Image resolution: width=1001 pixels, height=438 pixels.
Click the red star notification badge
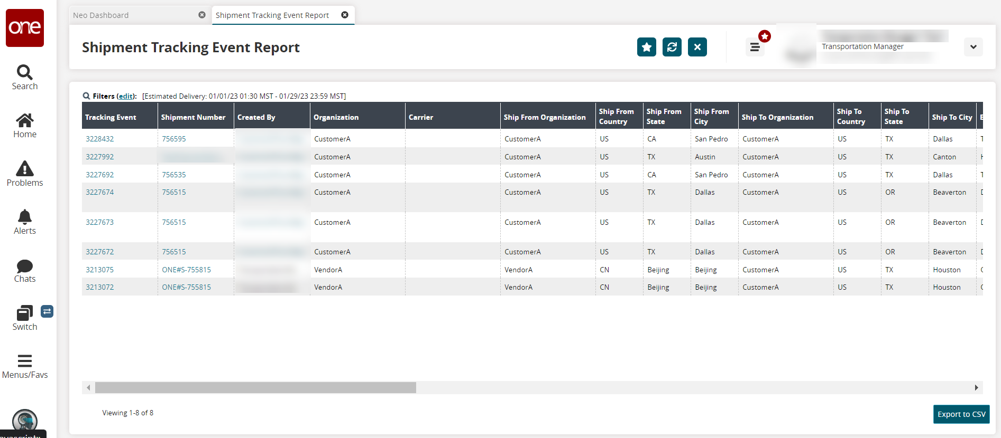click(765, 36)
